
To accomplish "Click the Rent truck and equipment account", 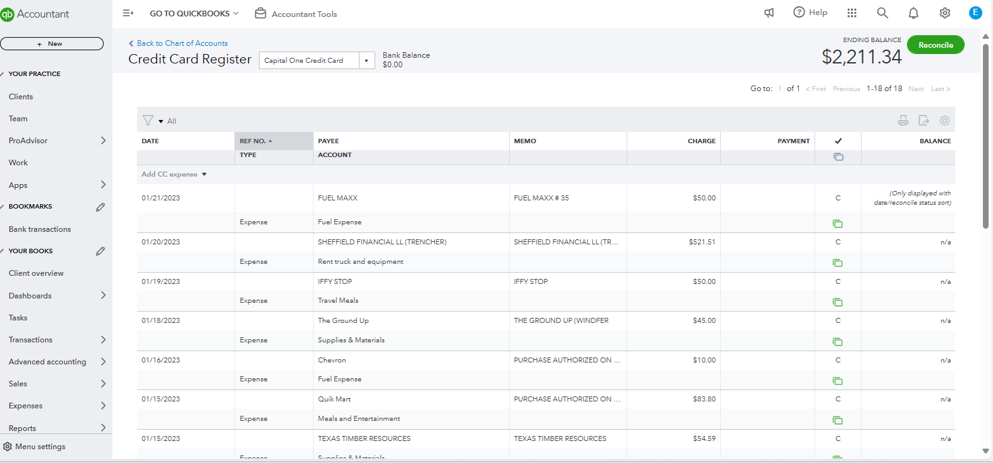I will pos(361,261).
